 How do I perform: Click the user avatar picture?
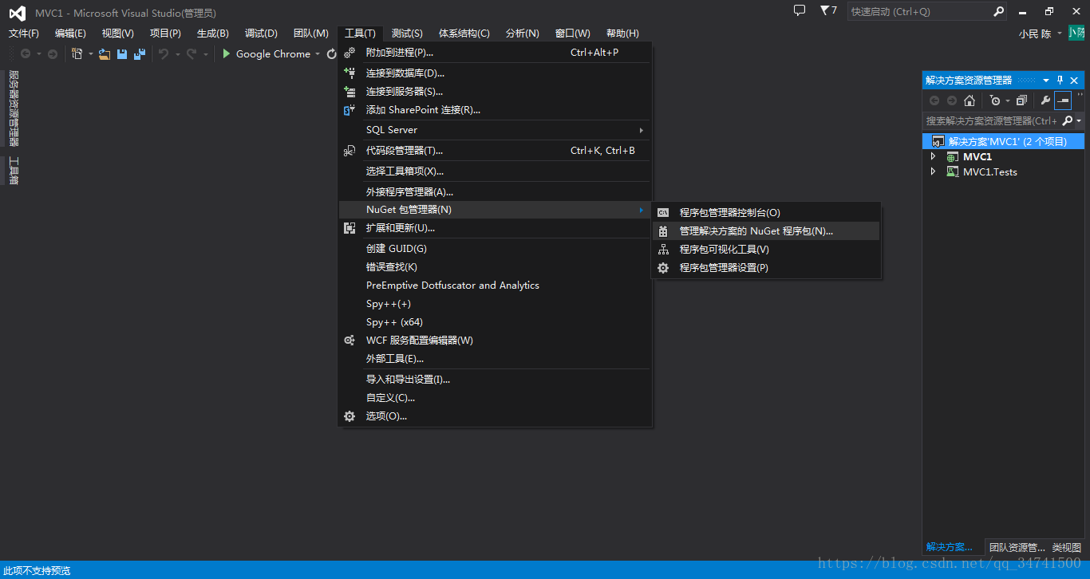[x=1077, y=33]
